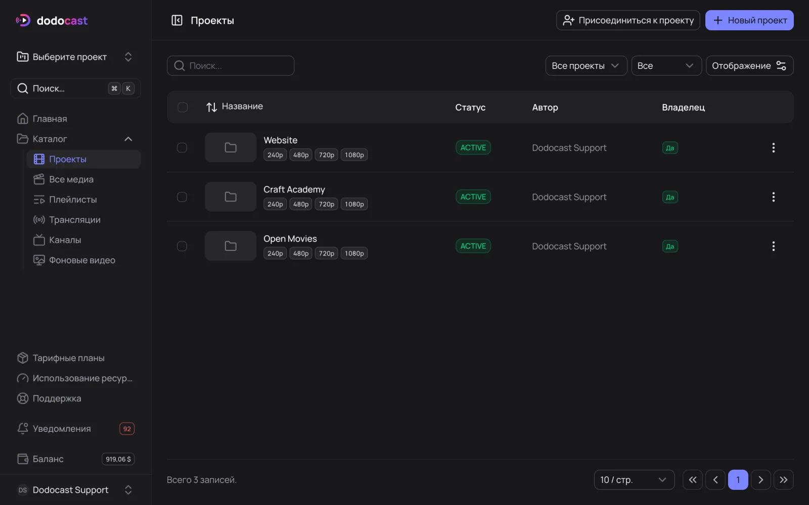
Task: Open Тарифные планы in the sidebar
Action: point(75,358)
